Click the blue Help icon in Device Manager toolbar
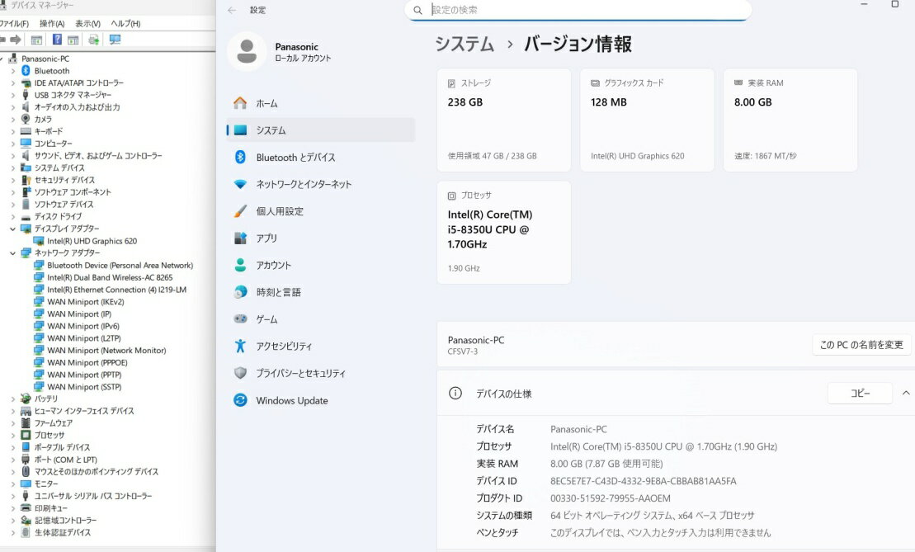 (57, 40)
